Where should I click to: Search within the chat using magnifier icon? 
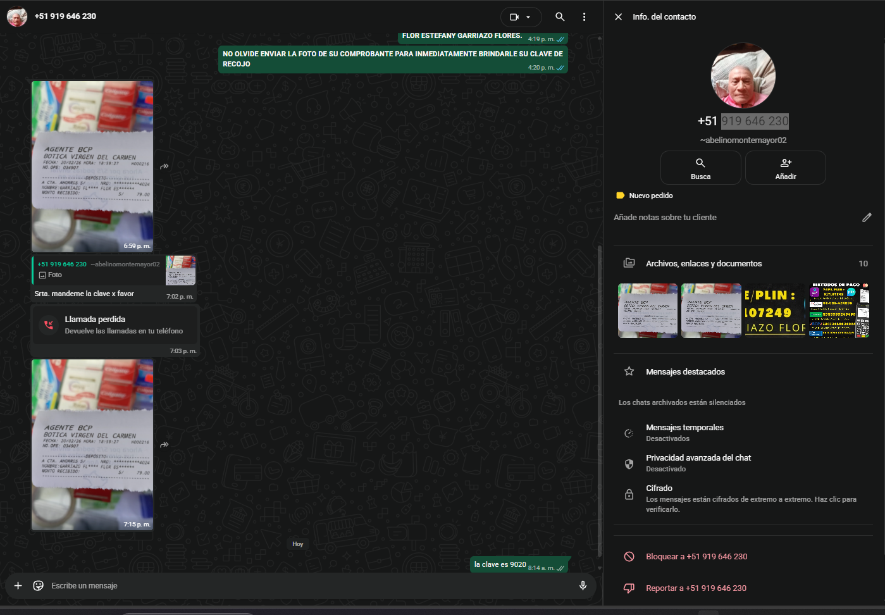click(560, 17)
